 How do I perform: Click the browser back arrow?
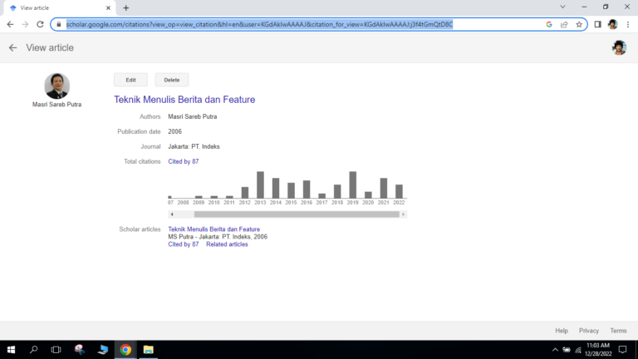tap(10, 24)
